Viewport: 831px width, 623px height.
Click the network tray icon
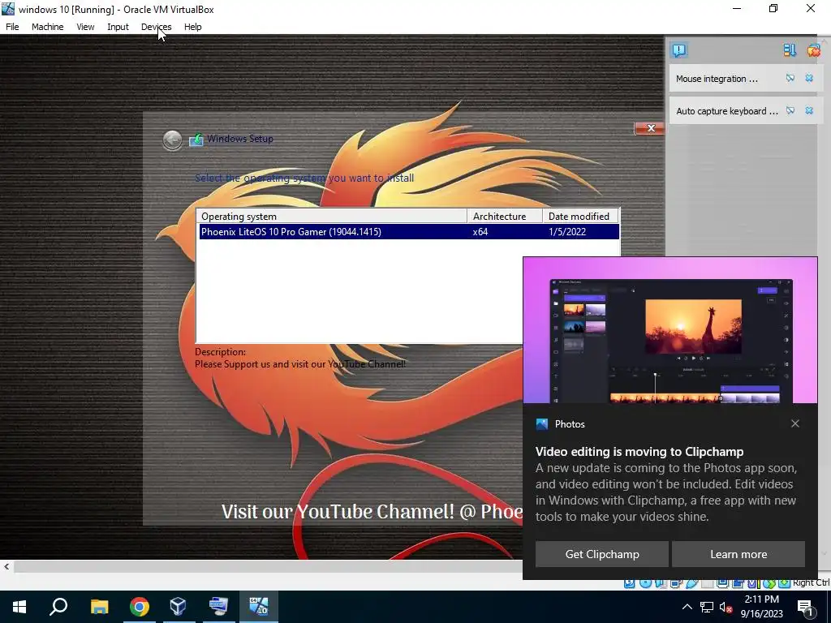pyautogui.click(x=707, y=607)
